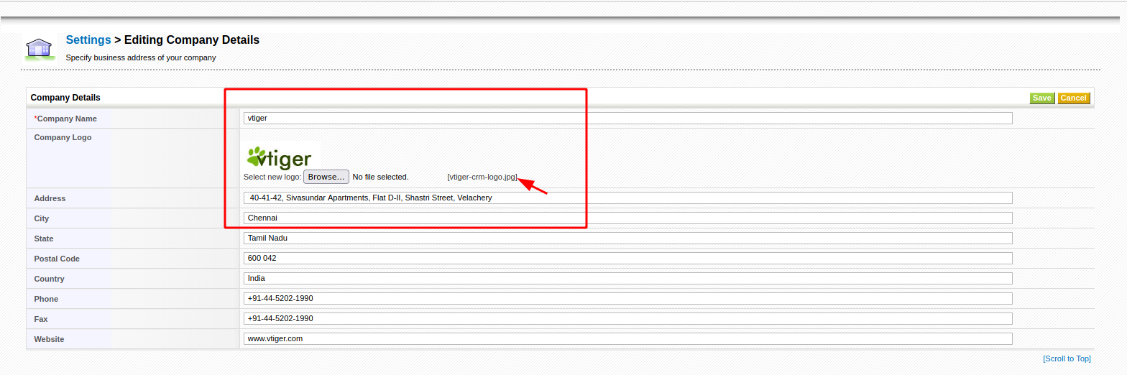Viewport: 1127px width, 375px height.
Task: Focus the Address text field
Action: pos(627,198)
